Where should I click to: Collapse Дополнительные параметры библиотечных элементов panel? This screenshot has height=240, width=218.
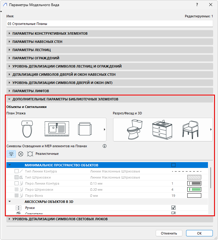pyautogui.click(x=110, y=99)
